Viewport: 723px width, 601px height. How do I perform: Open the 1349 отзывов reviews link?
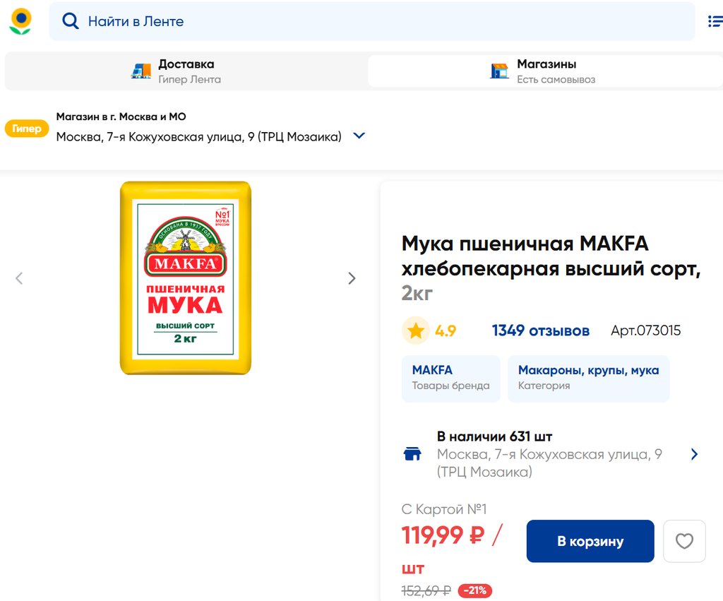pos(540,331)
